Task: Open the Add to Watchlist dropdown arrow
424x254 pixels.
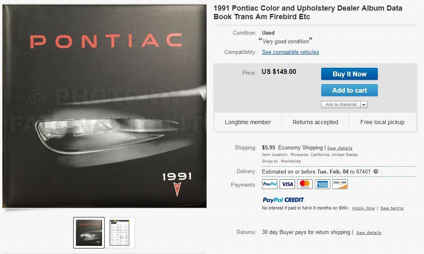Action: (x=364, y=105)
